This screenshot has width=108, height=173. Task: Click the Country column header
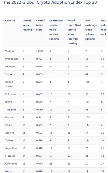pos(10,21)
